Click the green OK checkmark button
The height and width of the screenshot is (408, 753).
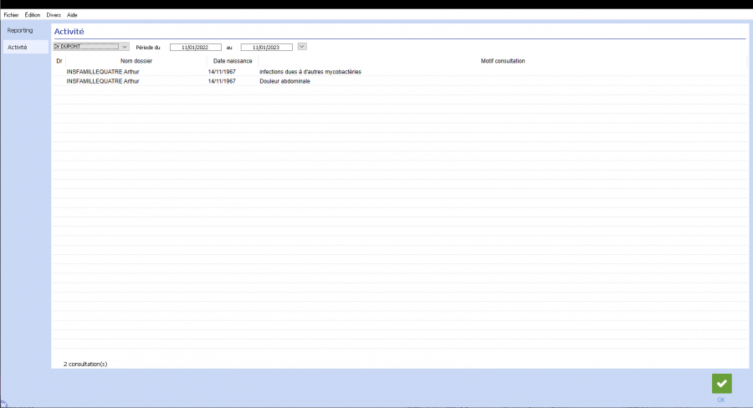point(721,384)
